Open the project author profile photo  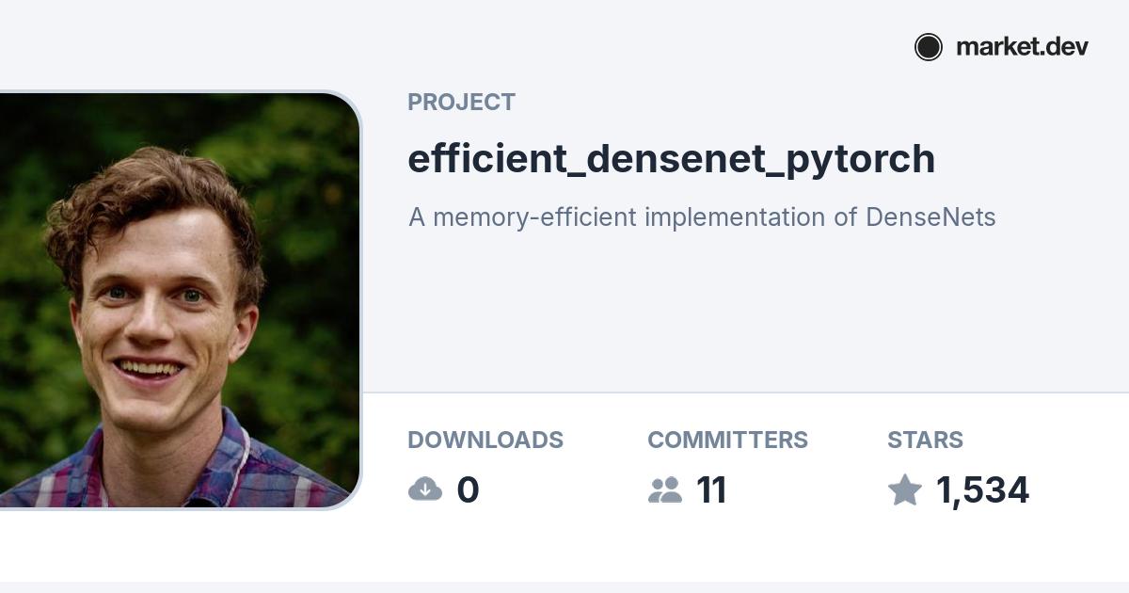click(180, 300)
